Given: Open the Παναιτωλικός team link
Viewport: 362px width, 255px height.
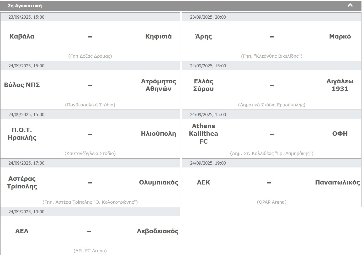Looking at the screenshot, I should coord(337,182).
